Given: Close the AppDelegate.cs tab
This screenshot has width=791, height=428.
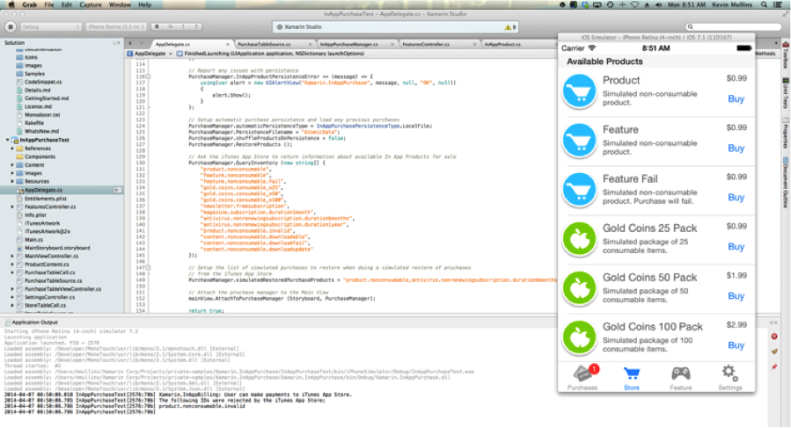Looking at the screenshot, I should (x=228, y=44).
